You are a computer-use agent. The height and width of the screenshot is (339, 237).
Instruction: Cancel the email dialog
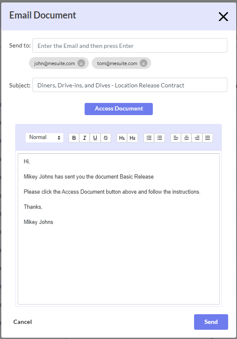tap(23, 322)
